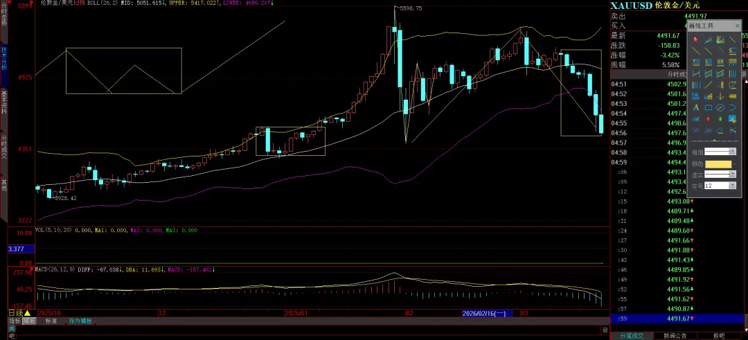Switch to the 基本资料 side tab
748x340 pixels.
[x=4, y=102]
